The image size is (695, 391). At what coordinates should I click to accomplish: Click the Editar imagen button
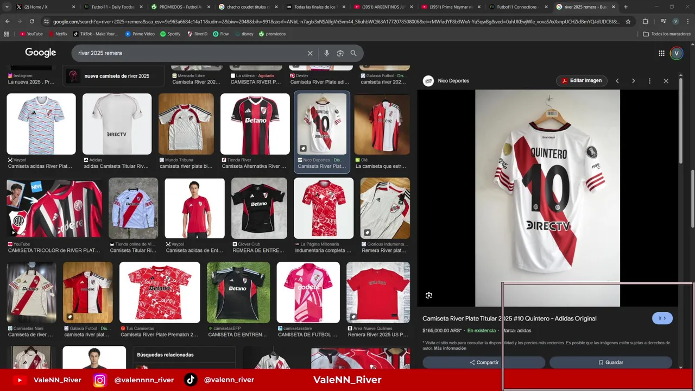click(x=582, y=81)
